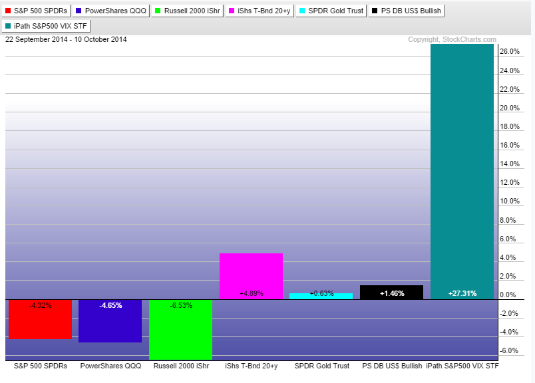Click the -4.32% value label
This screenshot has height=383, width=535.
[41, 305]
